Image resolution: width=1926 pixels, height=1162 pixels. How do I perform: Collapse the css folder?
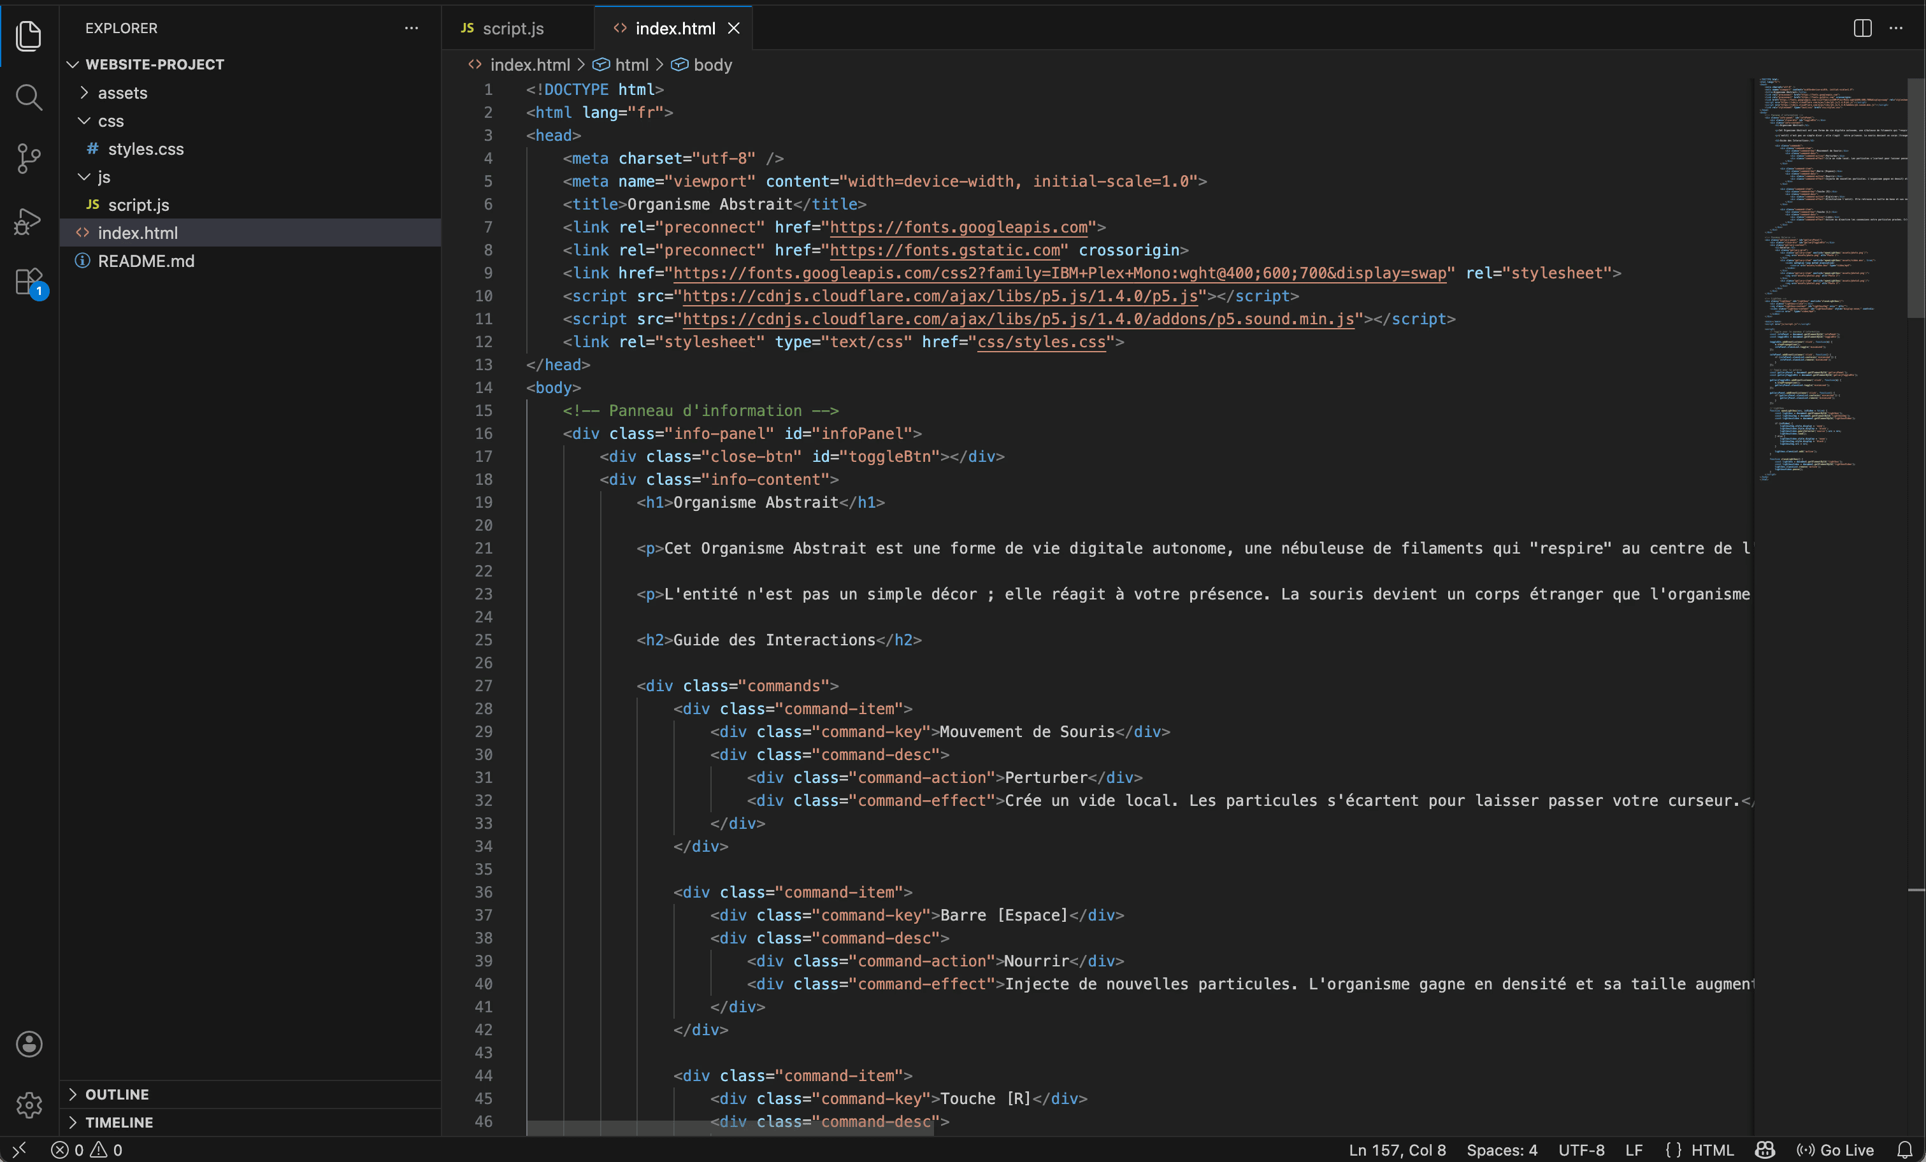(110, 121)
